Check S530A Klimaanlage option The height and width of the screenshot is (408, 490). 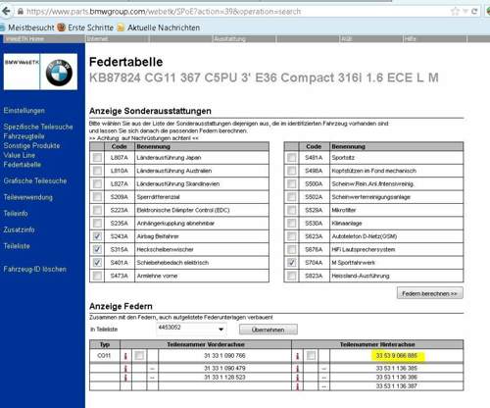(x=292, y=223)
